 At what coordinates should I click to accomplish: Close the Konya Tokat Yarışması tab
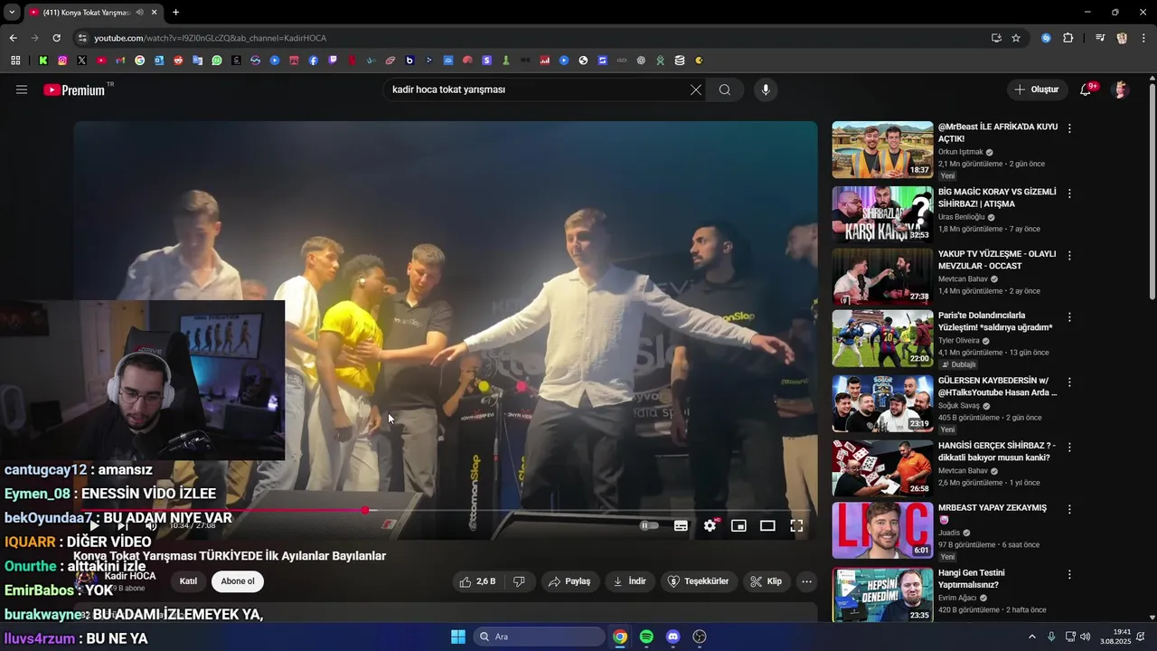pyautogui.click(x=154, y=13)
